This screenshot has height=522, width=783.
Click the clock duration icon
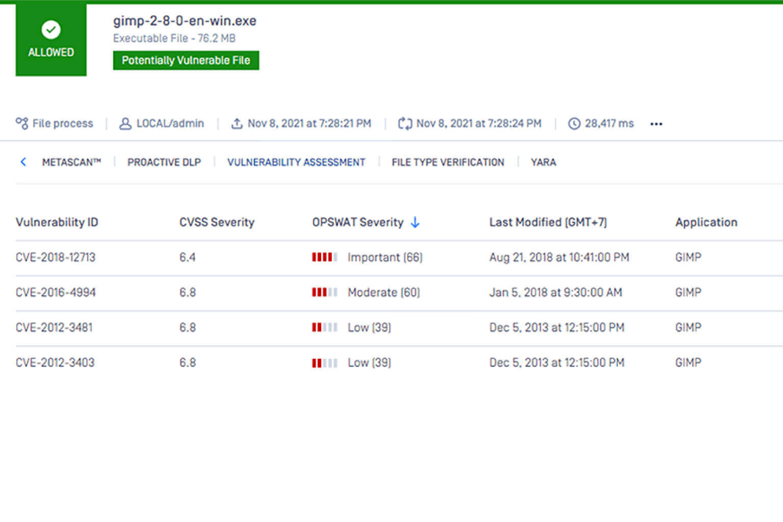[x=574, y=123]
